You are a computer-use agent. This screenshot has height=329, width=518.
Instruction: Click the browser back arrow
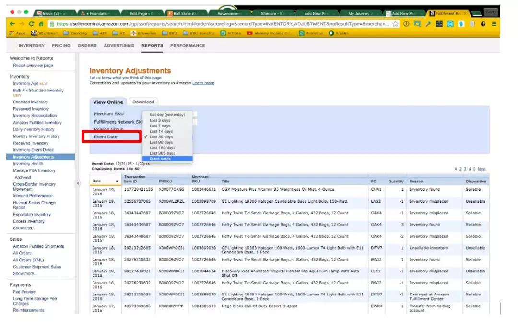[12, 24]
